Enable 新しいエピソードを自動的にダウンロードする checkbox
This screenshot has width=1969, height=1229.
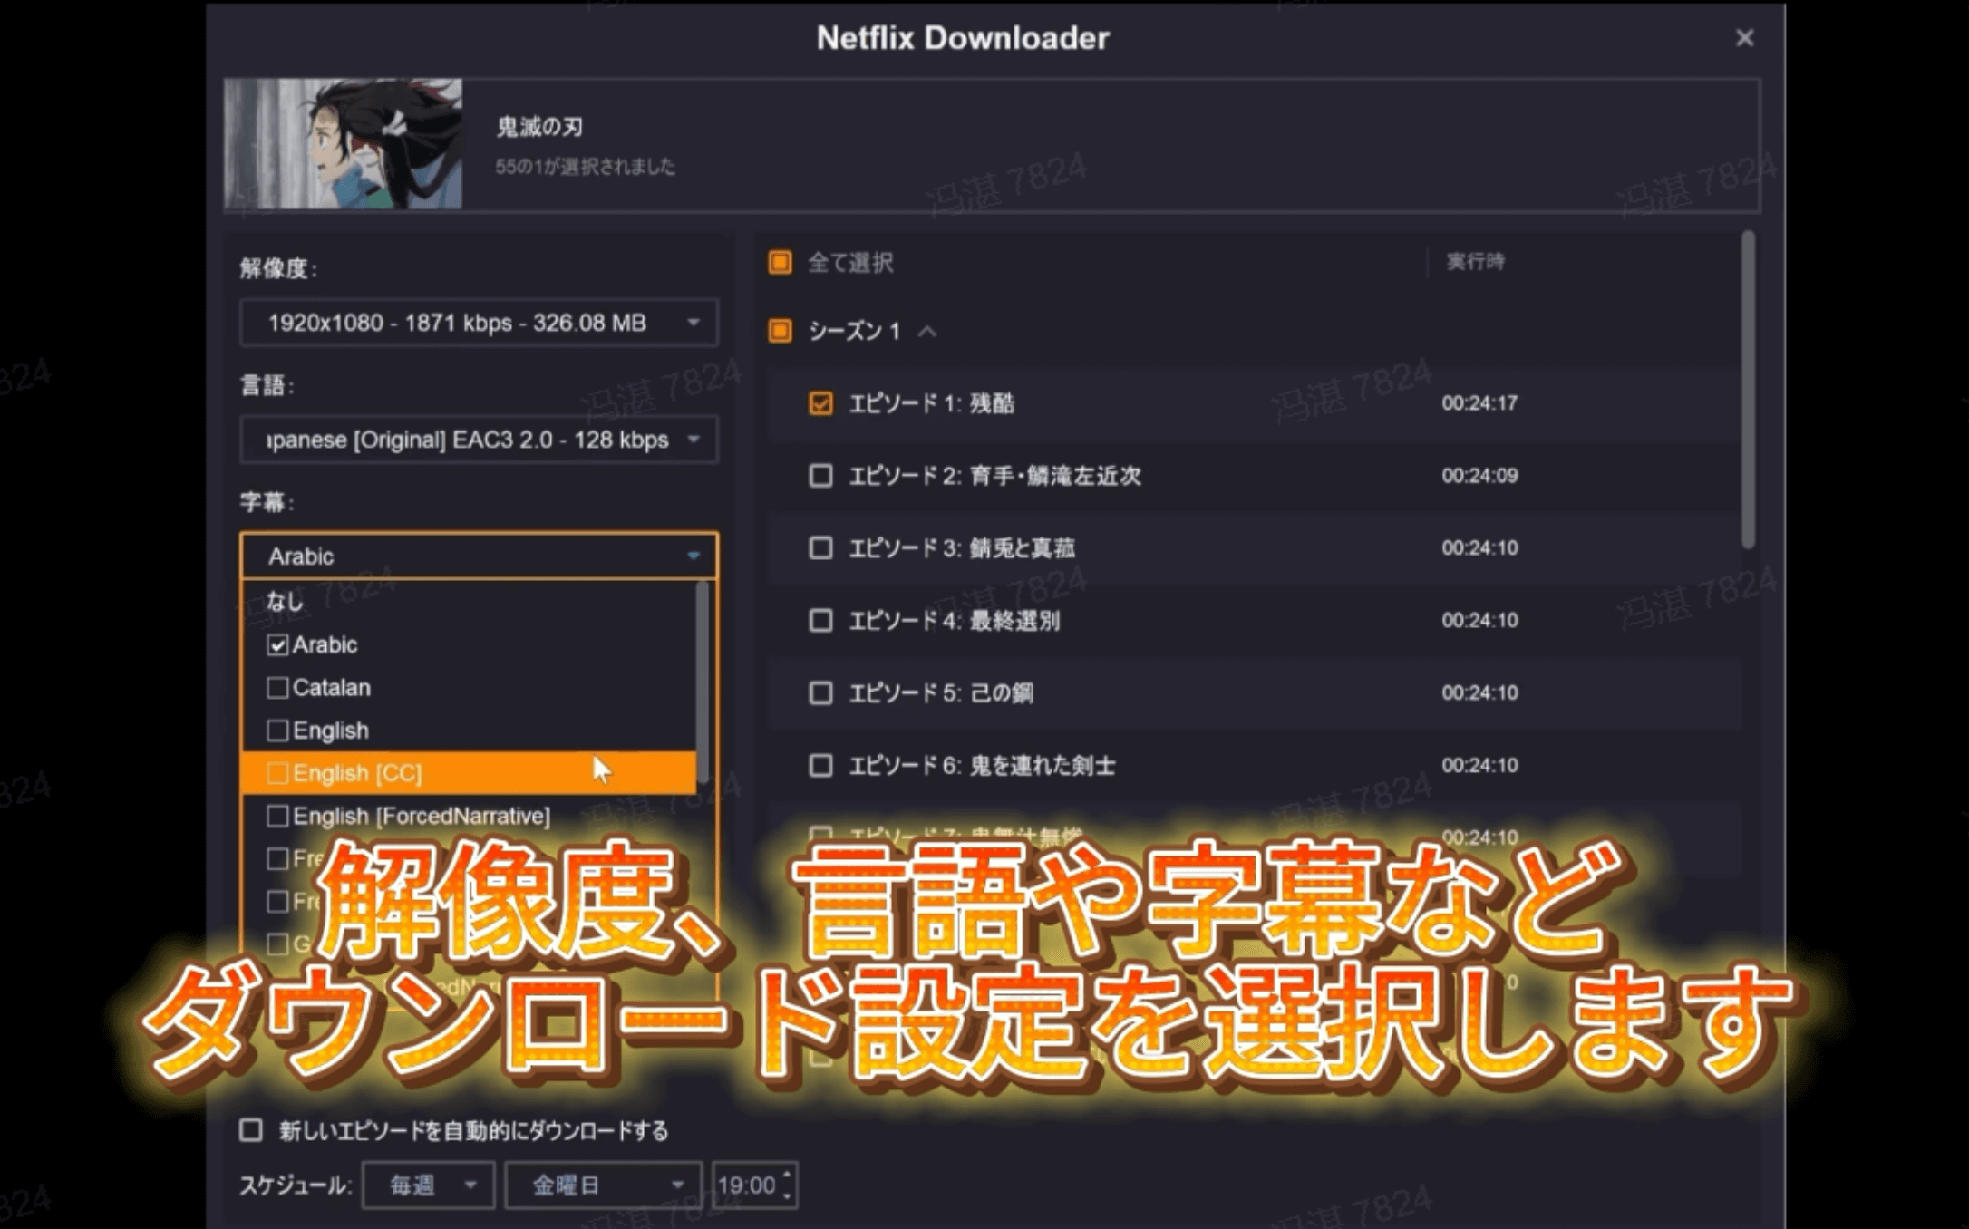[251, 1130]
